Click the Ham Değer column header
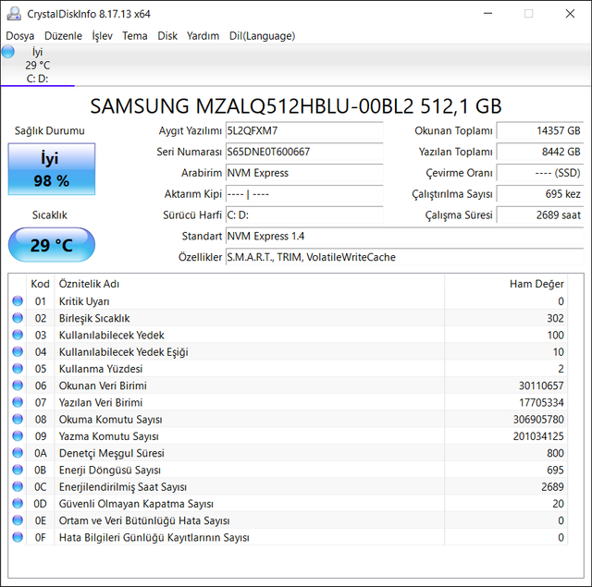Image resolution: width=592 pixels, height=587 pixels. 506,284
